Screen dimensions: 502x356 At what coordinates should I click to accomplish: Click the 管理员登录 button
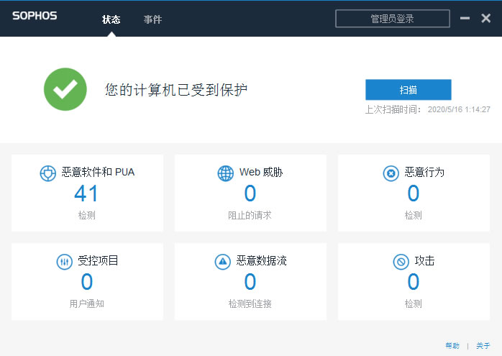pos(392,19)
